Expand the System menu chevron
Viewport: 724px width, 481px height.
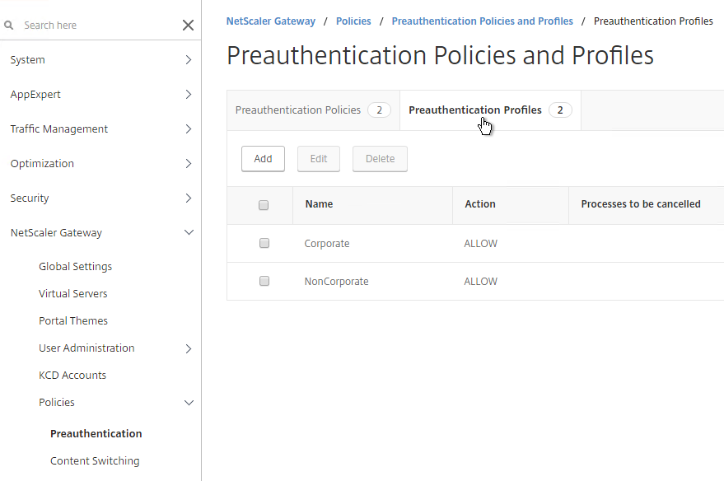click(x=188, y=59)
